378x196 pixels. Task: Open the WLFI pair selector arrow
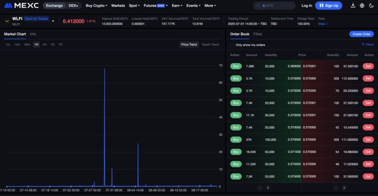click(53, 21)
